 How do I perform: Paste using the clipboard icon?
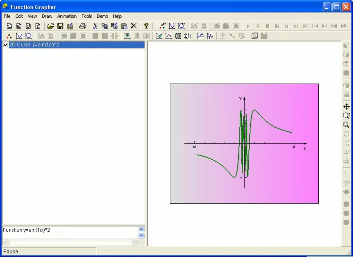click(124, 26)
